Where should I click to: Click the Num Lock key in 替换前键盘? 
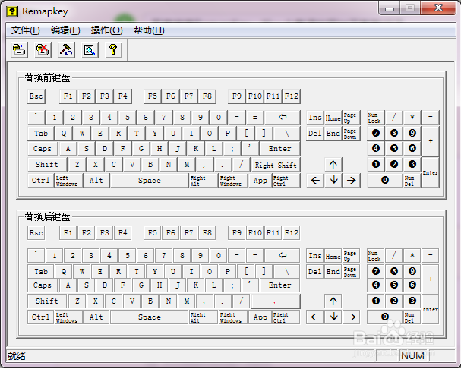pyautogui.click(x=376, y=118)
